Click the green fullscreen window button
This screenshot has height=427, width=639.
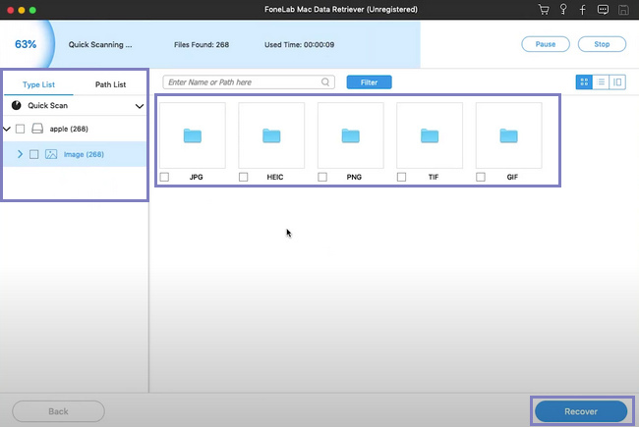point(32,10)
